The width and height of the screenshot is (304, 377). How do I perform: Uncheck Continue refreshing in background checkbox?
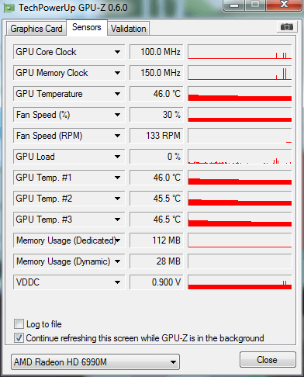pos(19,338)
